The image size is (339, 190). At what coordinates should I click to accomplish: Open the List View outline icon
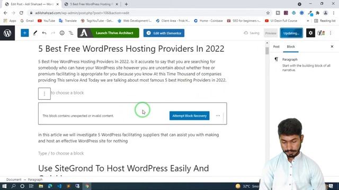click(71, 33)
